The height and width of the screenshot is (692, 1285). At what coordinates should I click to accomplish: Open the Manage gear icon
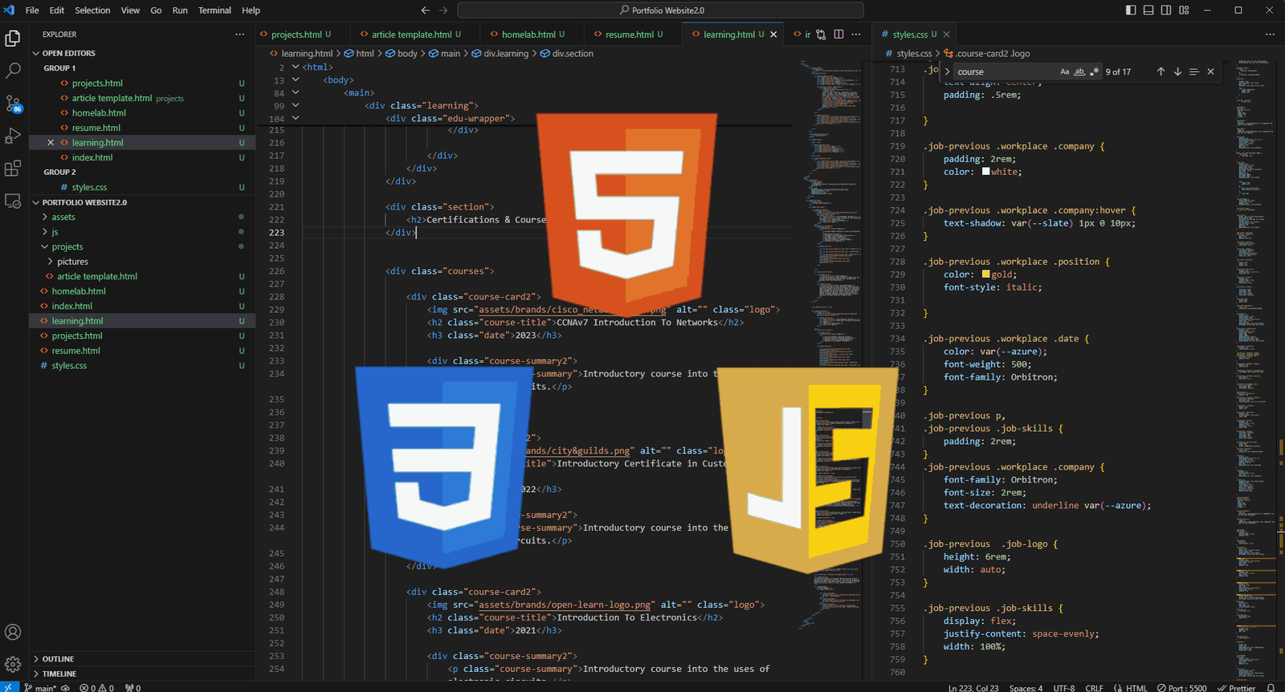pos(13,665)
